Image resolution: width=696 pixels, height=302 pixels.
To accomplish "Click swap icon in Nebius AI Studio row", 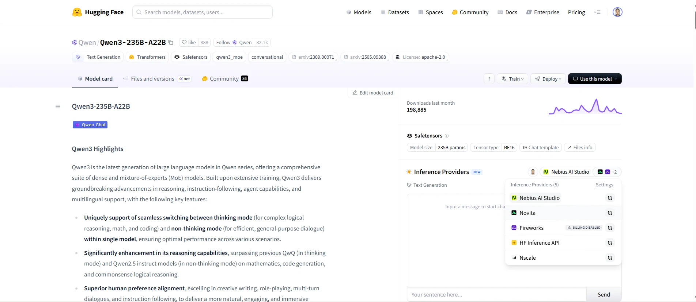I will coord(610,198).
